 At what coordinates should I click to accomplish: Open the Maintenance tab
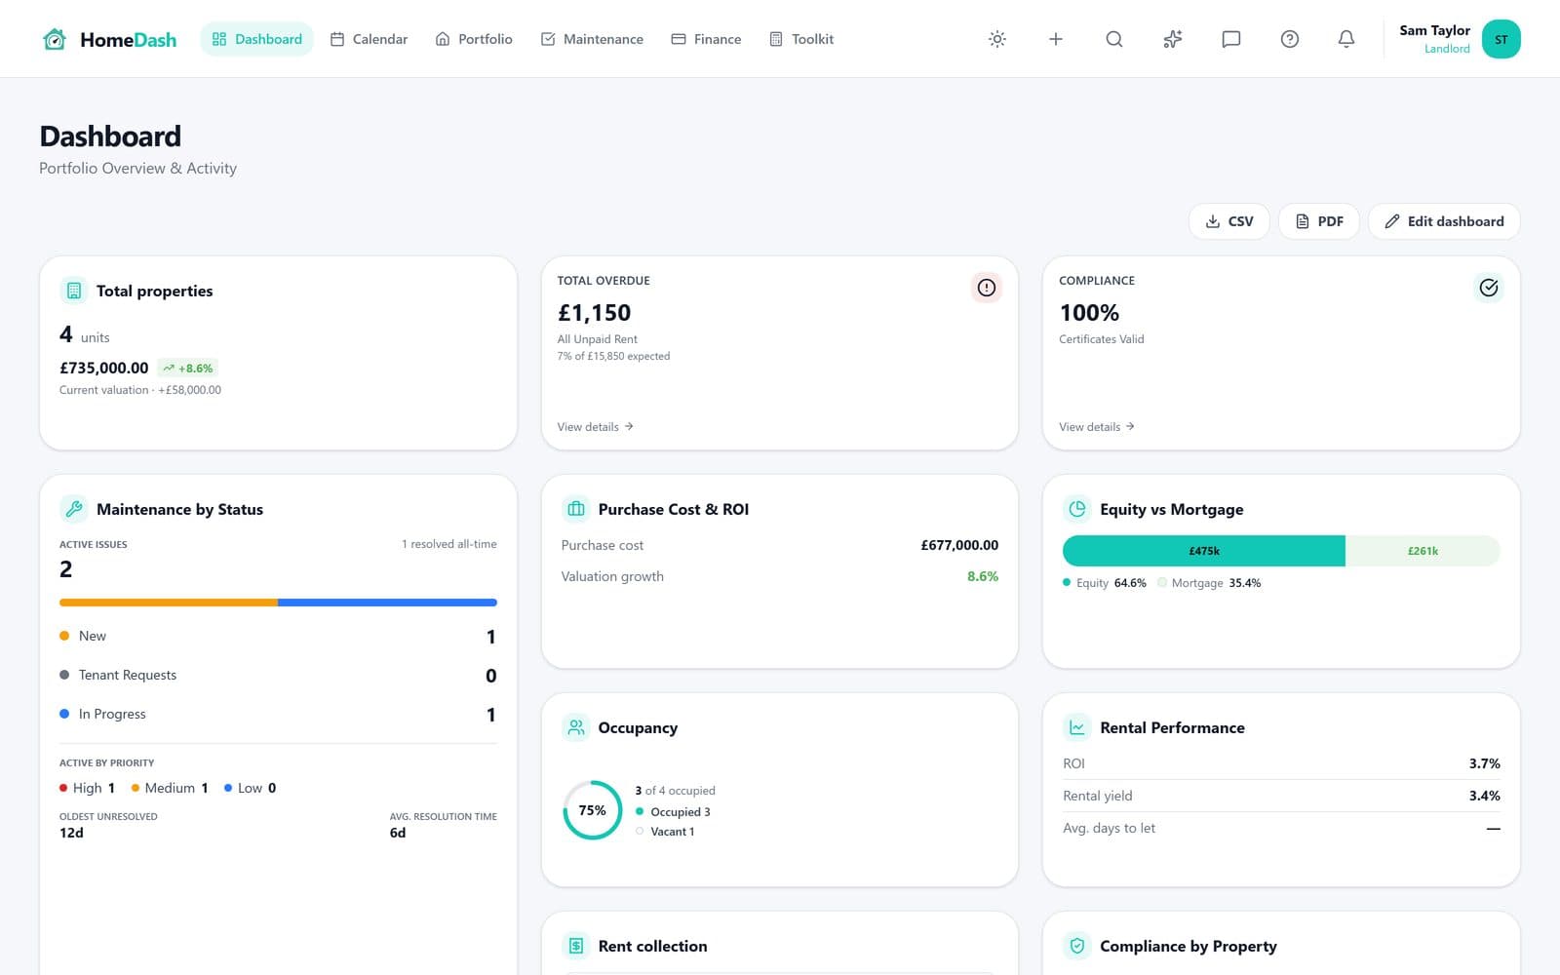coord(592,39)
